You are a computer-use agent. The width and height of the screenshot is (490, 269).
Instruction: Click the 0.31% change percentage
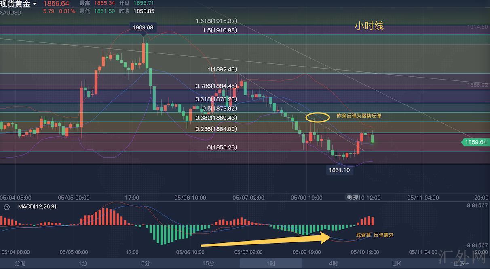click(67, 11)
